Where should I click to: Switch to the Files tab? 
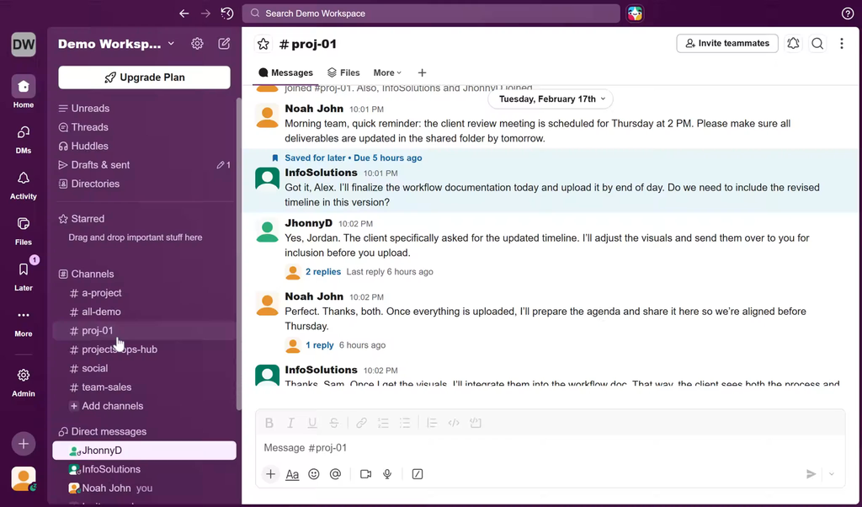click(343, 73)
